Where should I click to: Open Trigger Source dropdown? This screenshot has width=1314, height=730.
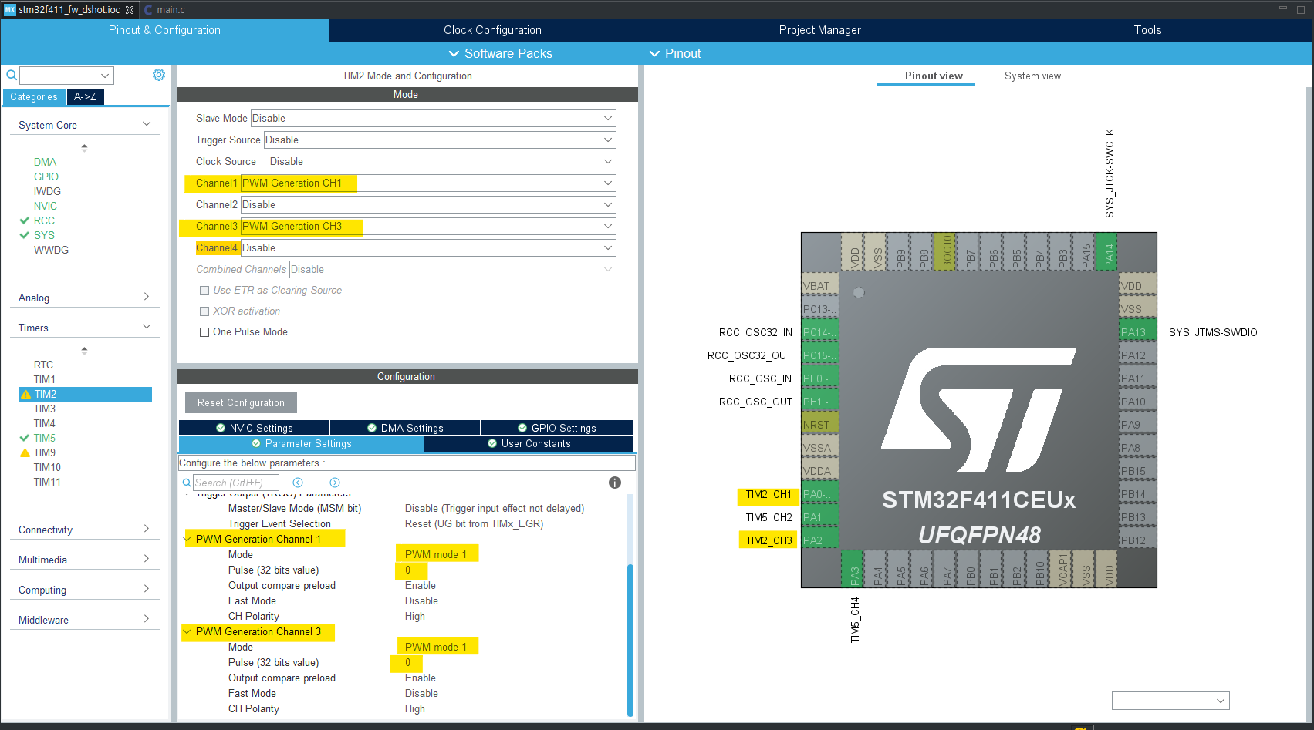(x=440, y=140)
